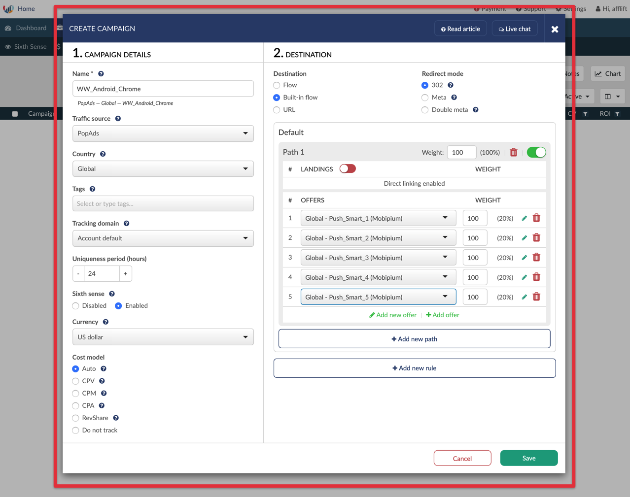This screenshot has width=630, height=497.
Task: Click the campaign Name input field
Action: 163,89
